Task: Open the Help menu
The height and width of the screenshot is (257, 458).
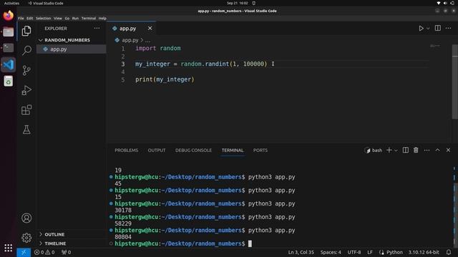Action: pyautogui.click(x=102, y=18)
